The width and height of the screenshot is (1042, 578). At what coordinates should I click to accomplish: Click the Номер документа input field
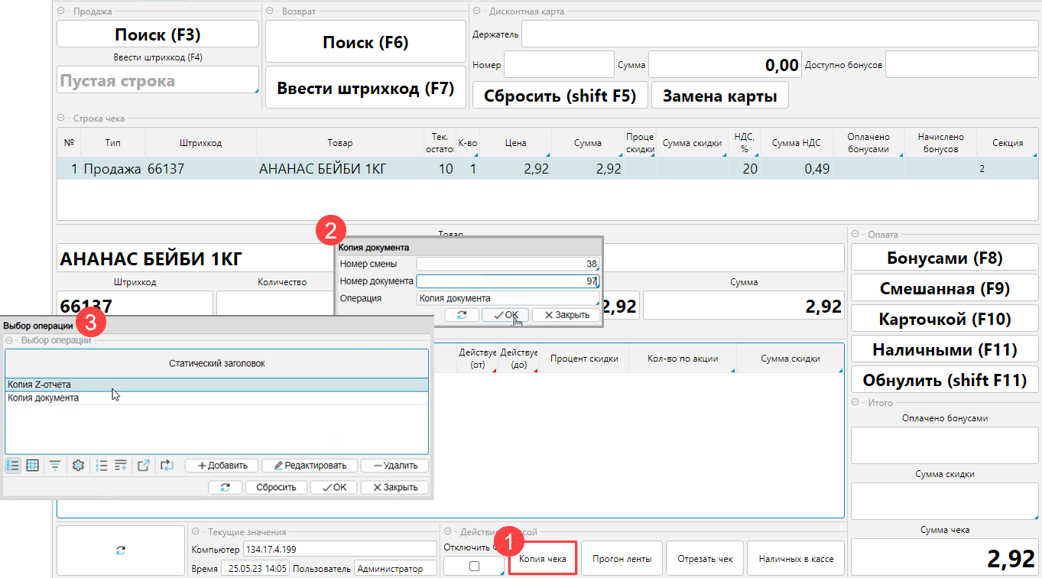pyautogui.click(x=508, y=281)
